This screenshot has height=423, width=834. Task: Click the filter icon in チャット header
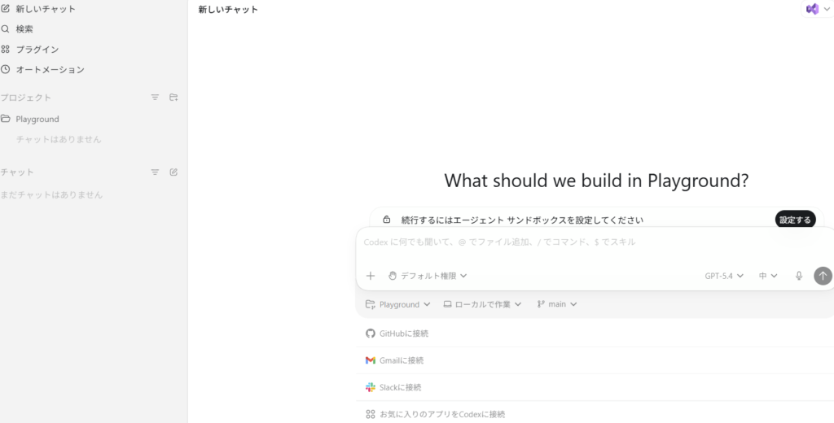coord(155,172)
